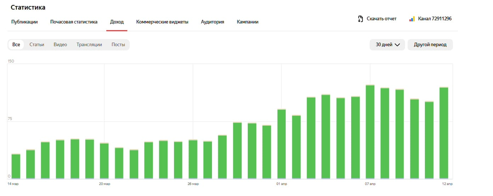Click the green bar for 26 мар
The width and height of the screenshot is (493, 196).
[x=193, y=159]
